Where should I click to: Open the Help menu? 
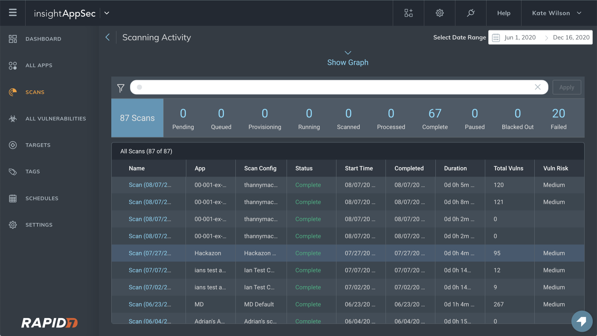504,13
